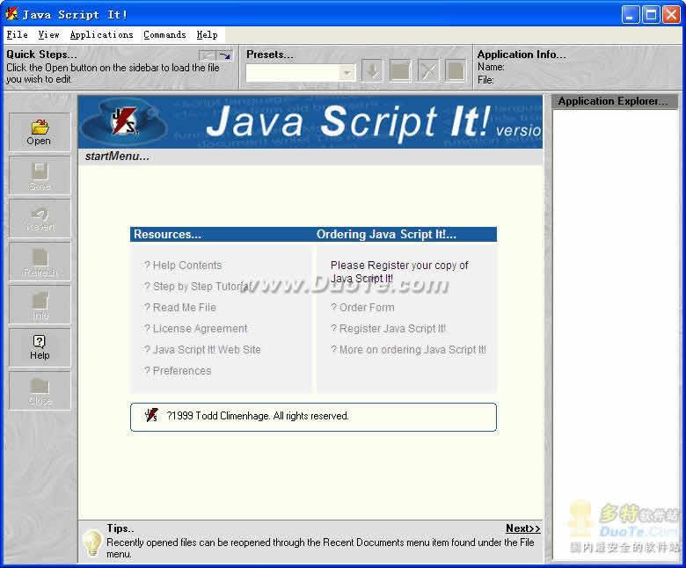Click the startMenu... heading

[117, 157]
